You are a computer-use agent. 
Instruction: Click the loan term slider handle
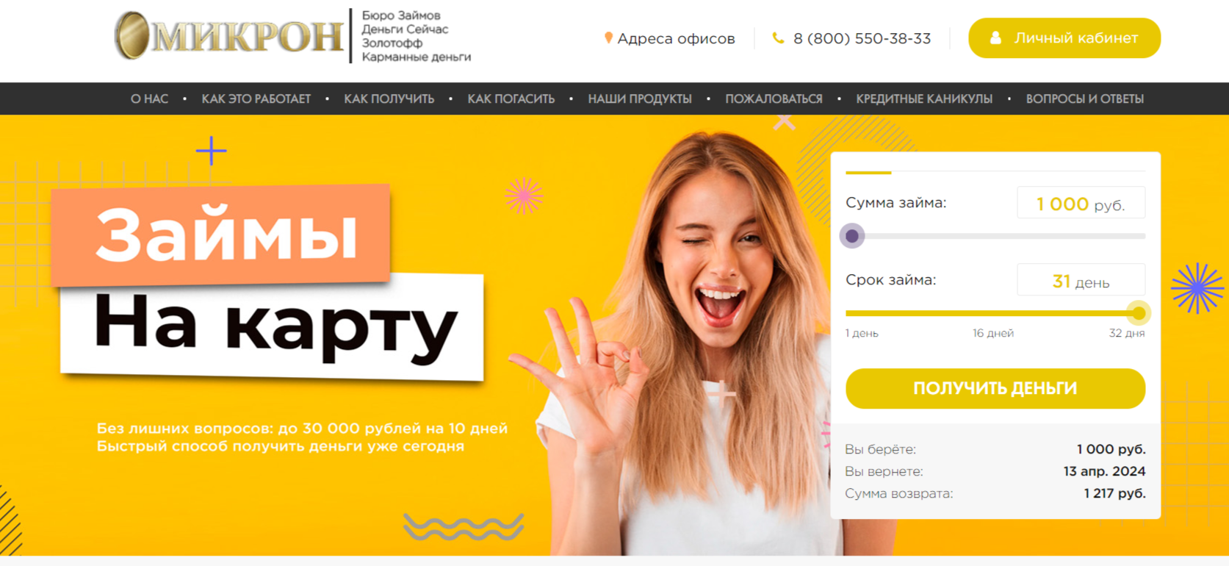(1139, 313)
